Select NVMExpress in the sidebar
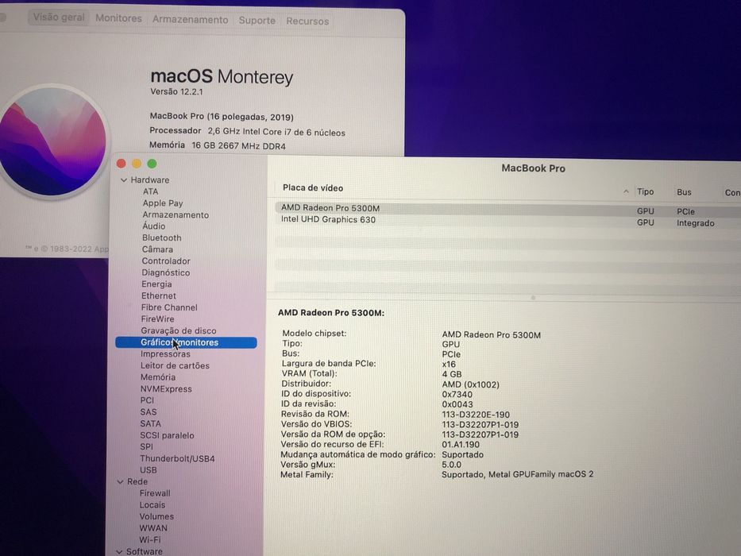 pyautogui.click(x=166, y=389)
